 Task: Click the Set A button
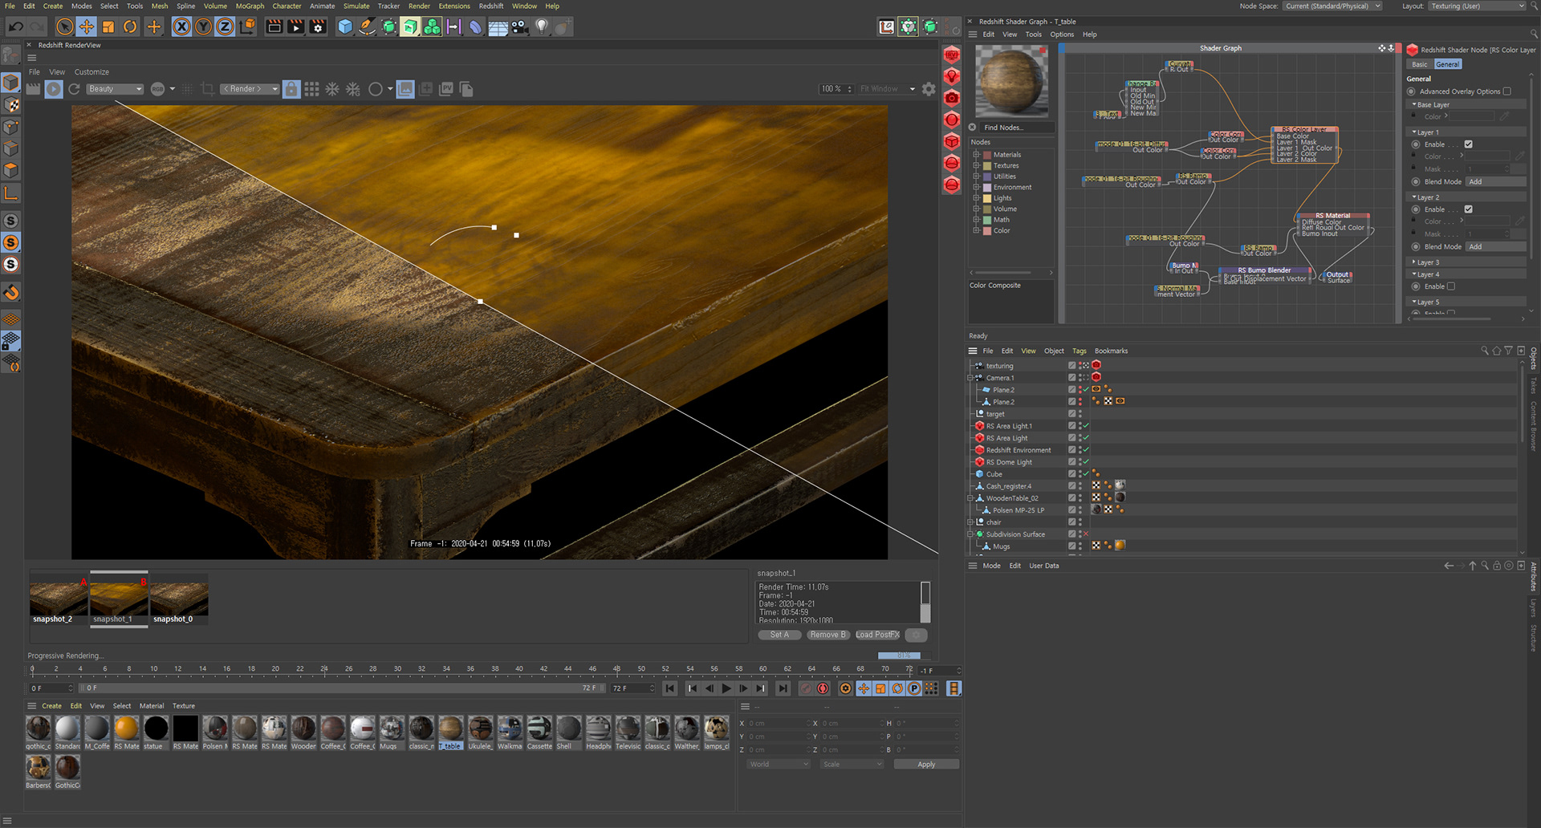pyautogui.click(x=779, y=635)
